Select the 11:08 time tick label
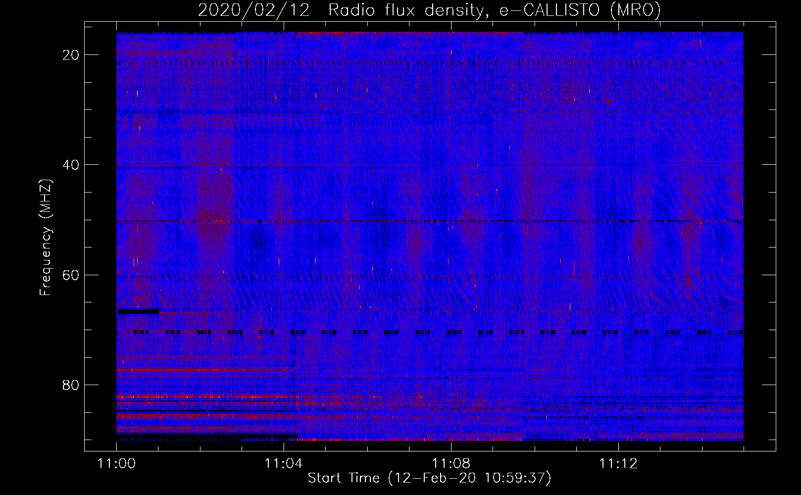Image resolution: width=801 pixels, height=495 pixels. (451, 464)
